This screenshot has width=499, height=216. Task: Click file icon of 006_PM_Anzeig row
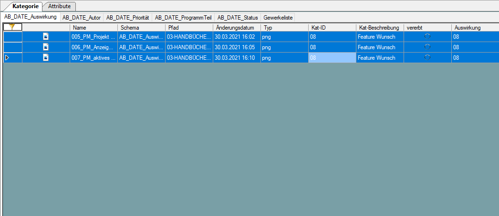[x=46, y=47]
